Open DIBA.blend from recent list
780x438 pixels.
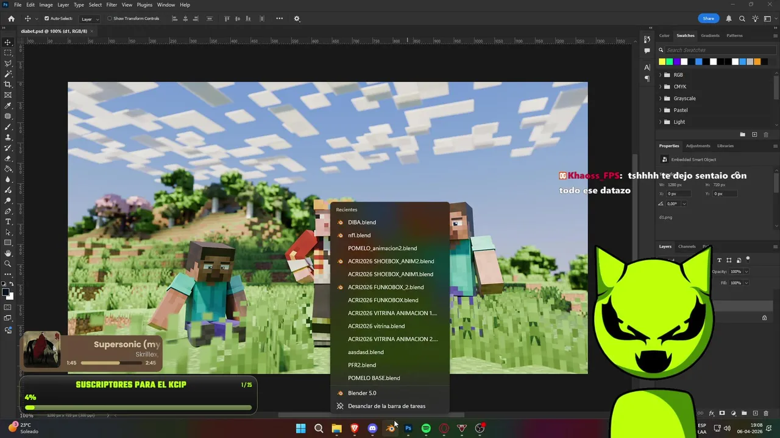(390, 223)
